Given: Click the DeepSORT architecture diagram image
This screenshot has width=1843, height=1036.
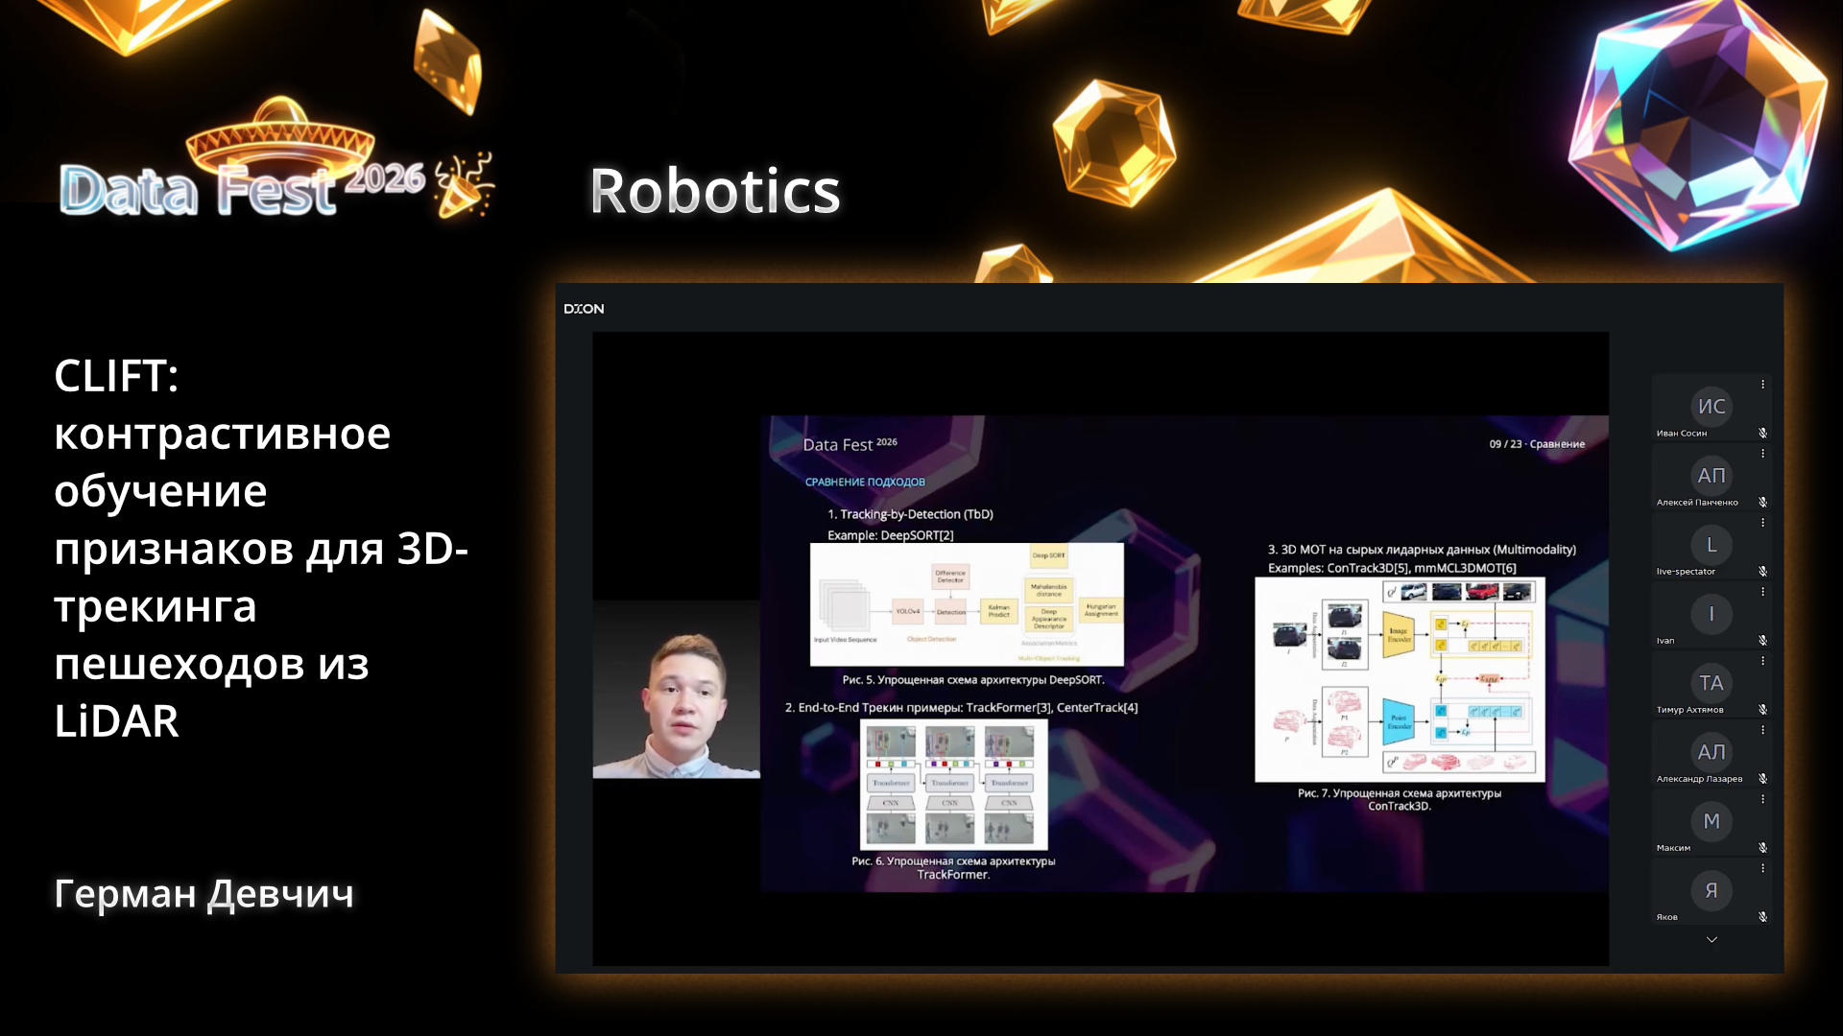Looking at the screenshot, I should click(x=967, y=604).
